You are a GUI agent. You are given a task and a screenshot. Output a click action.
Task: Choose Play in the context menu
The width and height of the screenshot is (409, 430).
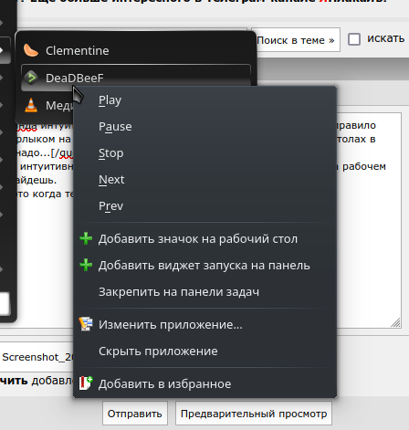tap(204, 100)
